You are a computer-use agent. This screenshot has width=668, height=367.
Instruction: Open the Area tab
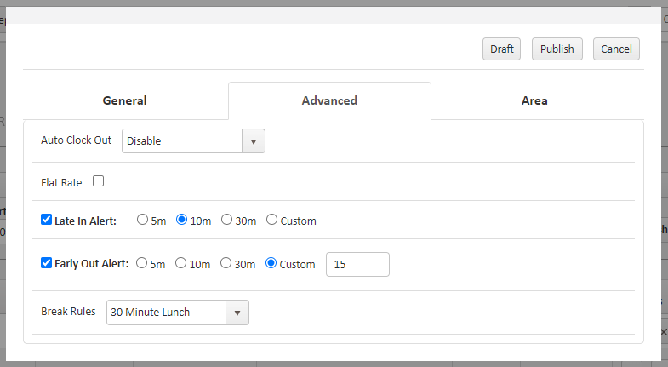pos(534,100)
